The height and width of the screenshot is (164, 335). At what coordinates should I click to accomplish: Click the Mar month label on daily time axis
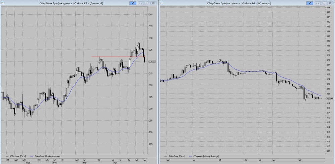click(85, 162)
